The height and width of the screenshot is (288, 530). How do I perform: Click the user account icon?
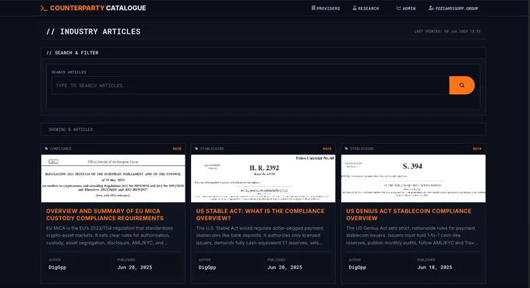tap(431, 8)
